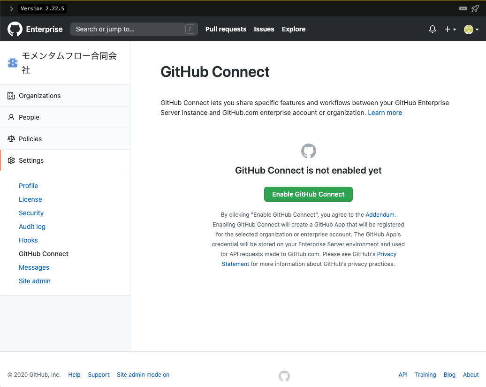Click the slash shortcut icon in search box

190,29
